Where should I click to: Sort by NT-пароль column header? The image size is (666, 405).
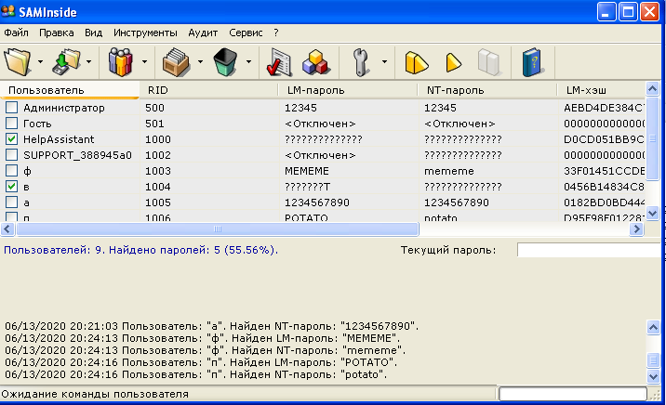click(x=487, y=90)
